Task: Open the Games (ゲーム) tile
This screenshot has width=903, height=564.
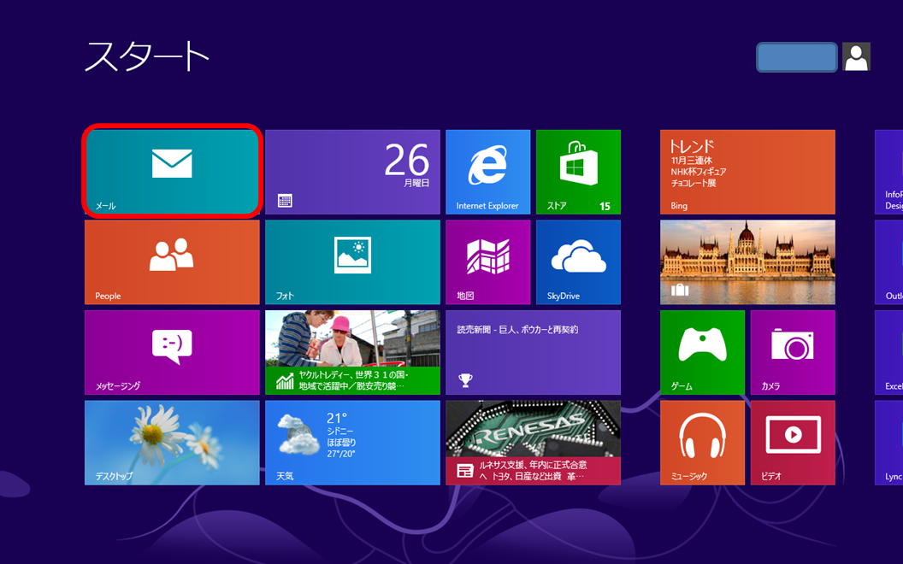Action: coord(702,352)
